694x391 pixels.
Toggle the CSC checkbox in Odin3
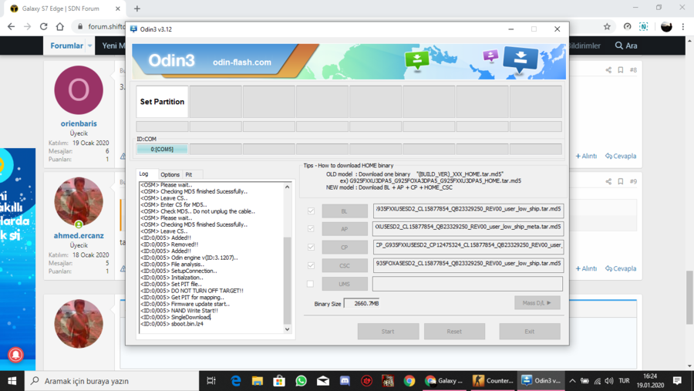pyautogui.click(x=312, y=265)
